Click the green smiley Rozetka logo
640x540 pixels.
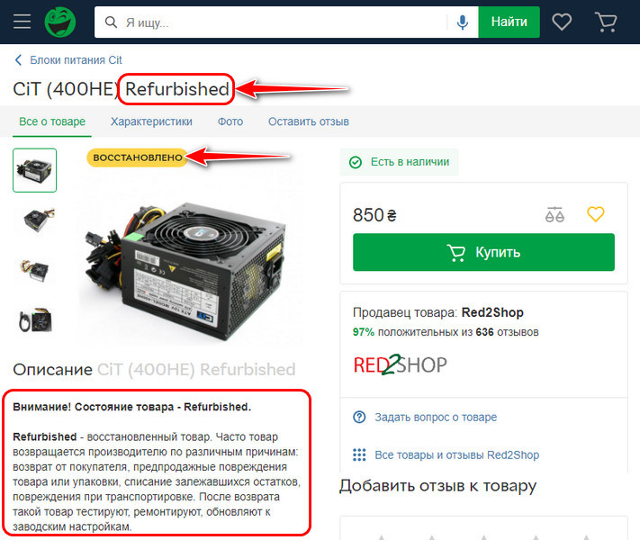(60, 22)
